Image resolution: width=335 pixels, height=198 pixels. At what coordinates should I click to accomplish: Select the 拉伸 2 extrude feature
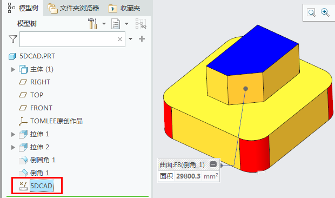point(40,147)
